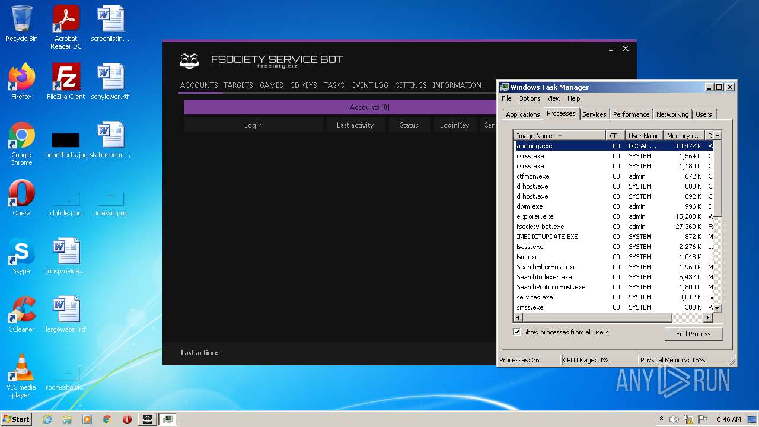Select SearchIndexer.exe process row
759x427 pixels.
(613, 277)
